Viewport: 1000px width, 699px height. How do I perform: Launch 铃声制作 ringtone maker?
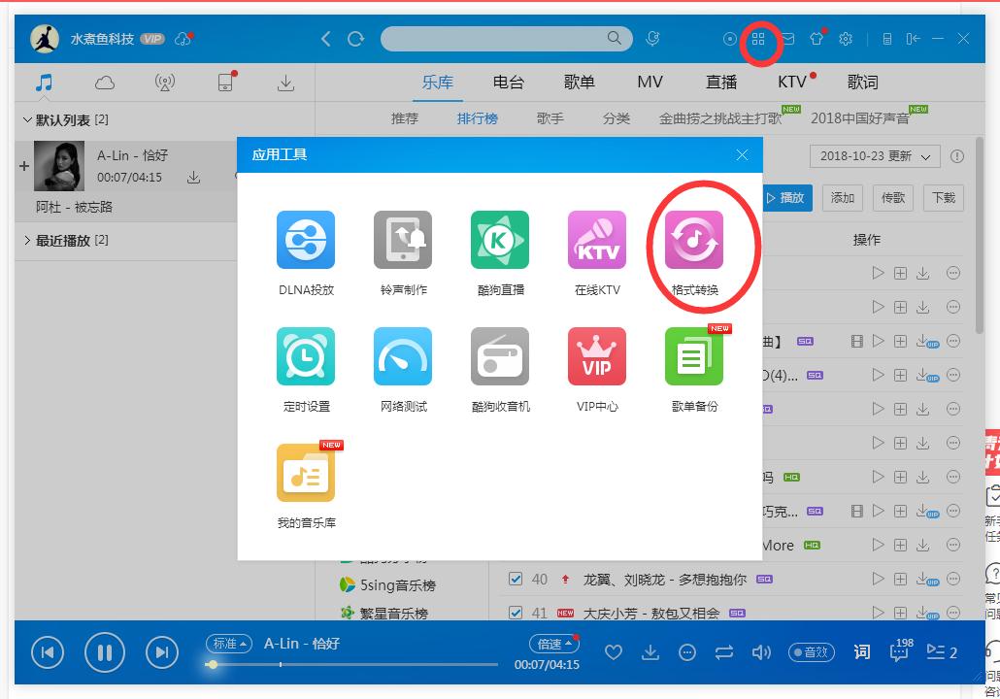pyautogui.click(x=403, y=240)
